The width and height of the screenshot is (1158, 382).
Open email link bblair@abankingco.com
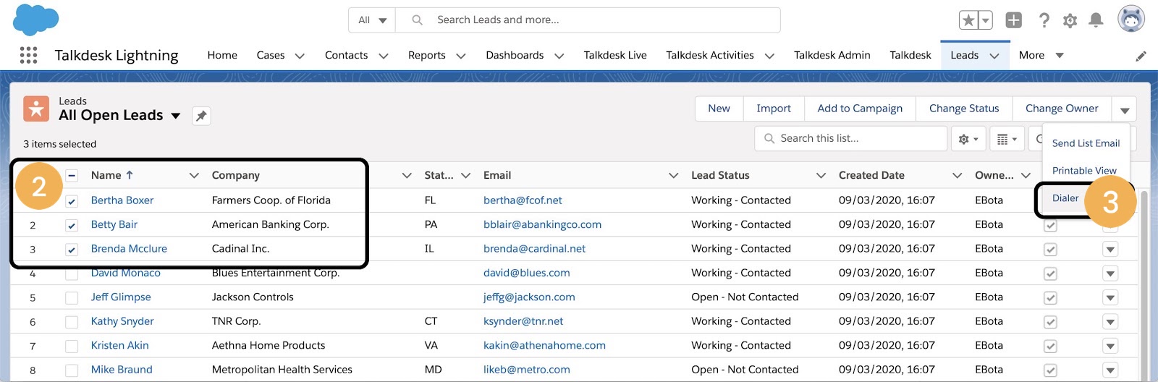coord(542,224)
